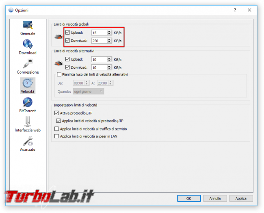Screen dimensions: 264x213
Task: Open the Avanzate tools icon
Action: [x=28, y=141]
